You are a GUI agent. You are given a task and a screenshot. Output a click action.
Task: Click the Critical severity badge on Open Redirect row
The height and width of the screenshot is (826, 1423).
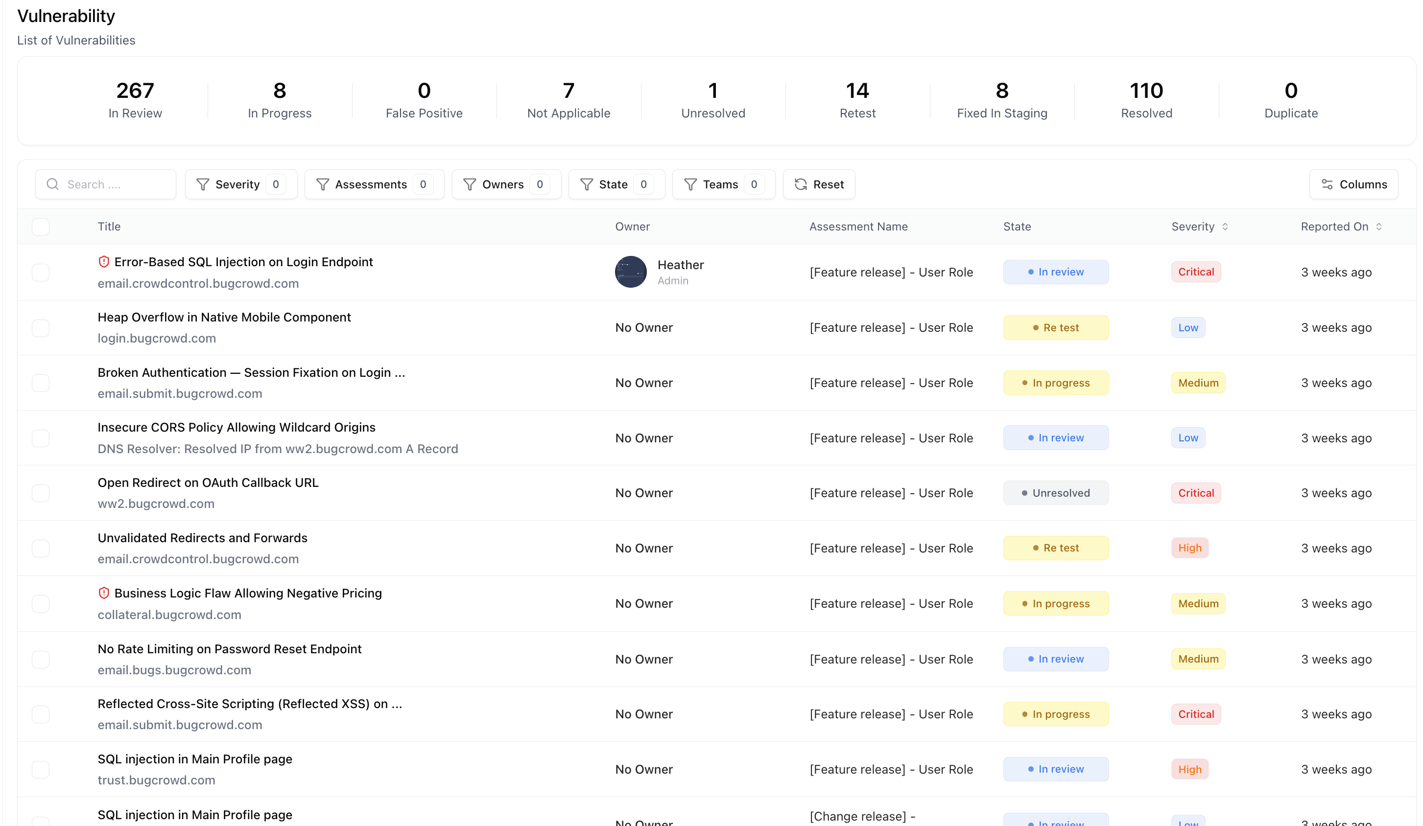(1196, 493)
